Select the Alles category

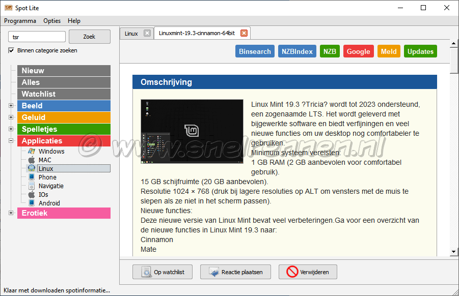(x=64, y=82)
